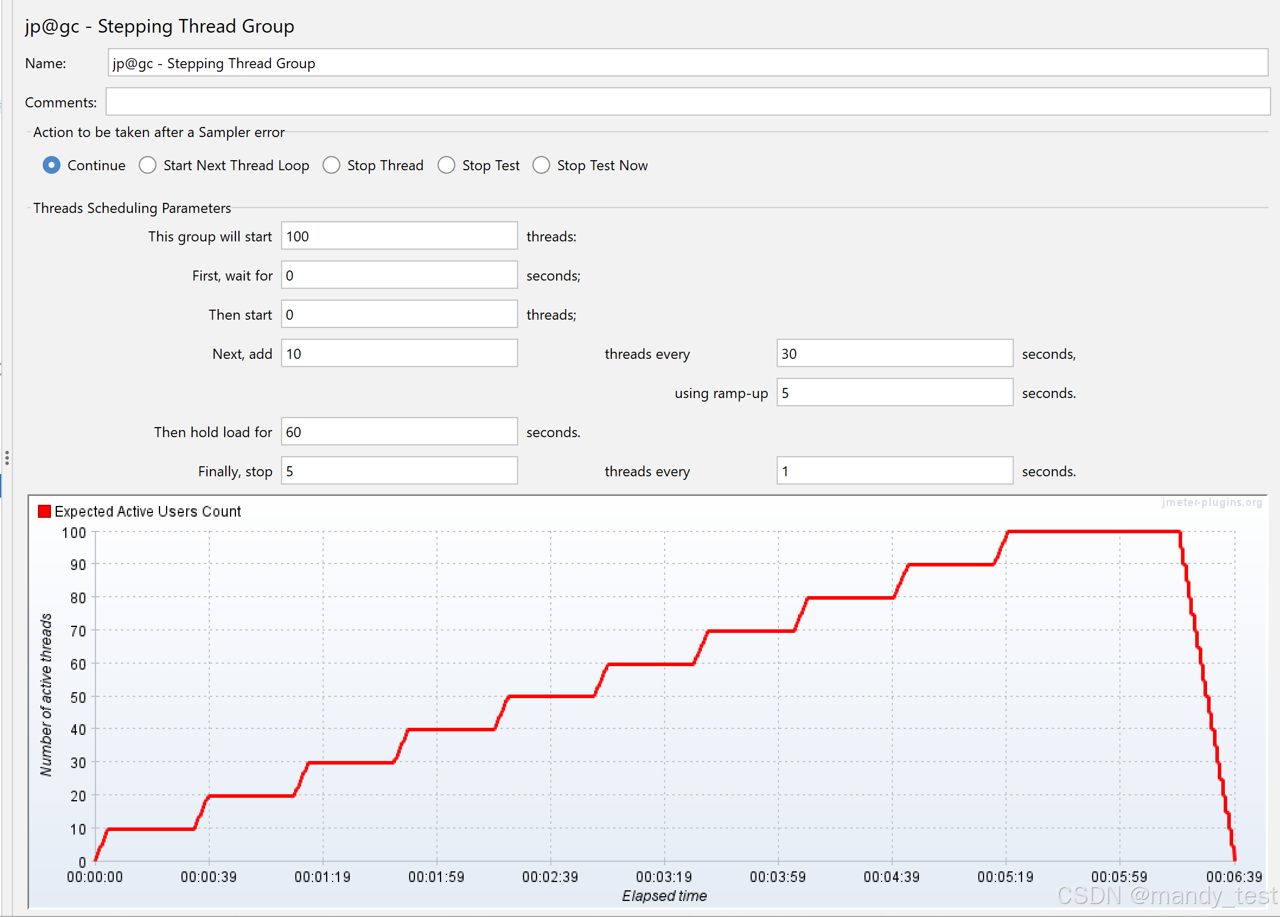Edit the 'Next, add' threads field
The width and height of the screenshot is (1280, 917).
(399, 354)
